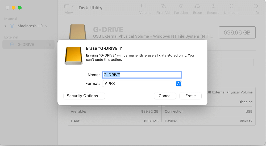
Task: Click the Erase "G-DRIVE"? dialog heading
Action: coord(104,48)
